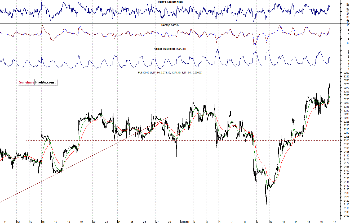Click the 50 label on RSI axis
Screen dimensions: 350x223
[x=347, y=12]
